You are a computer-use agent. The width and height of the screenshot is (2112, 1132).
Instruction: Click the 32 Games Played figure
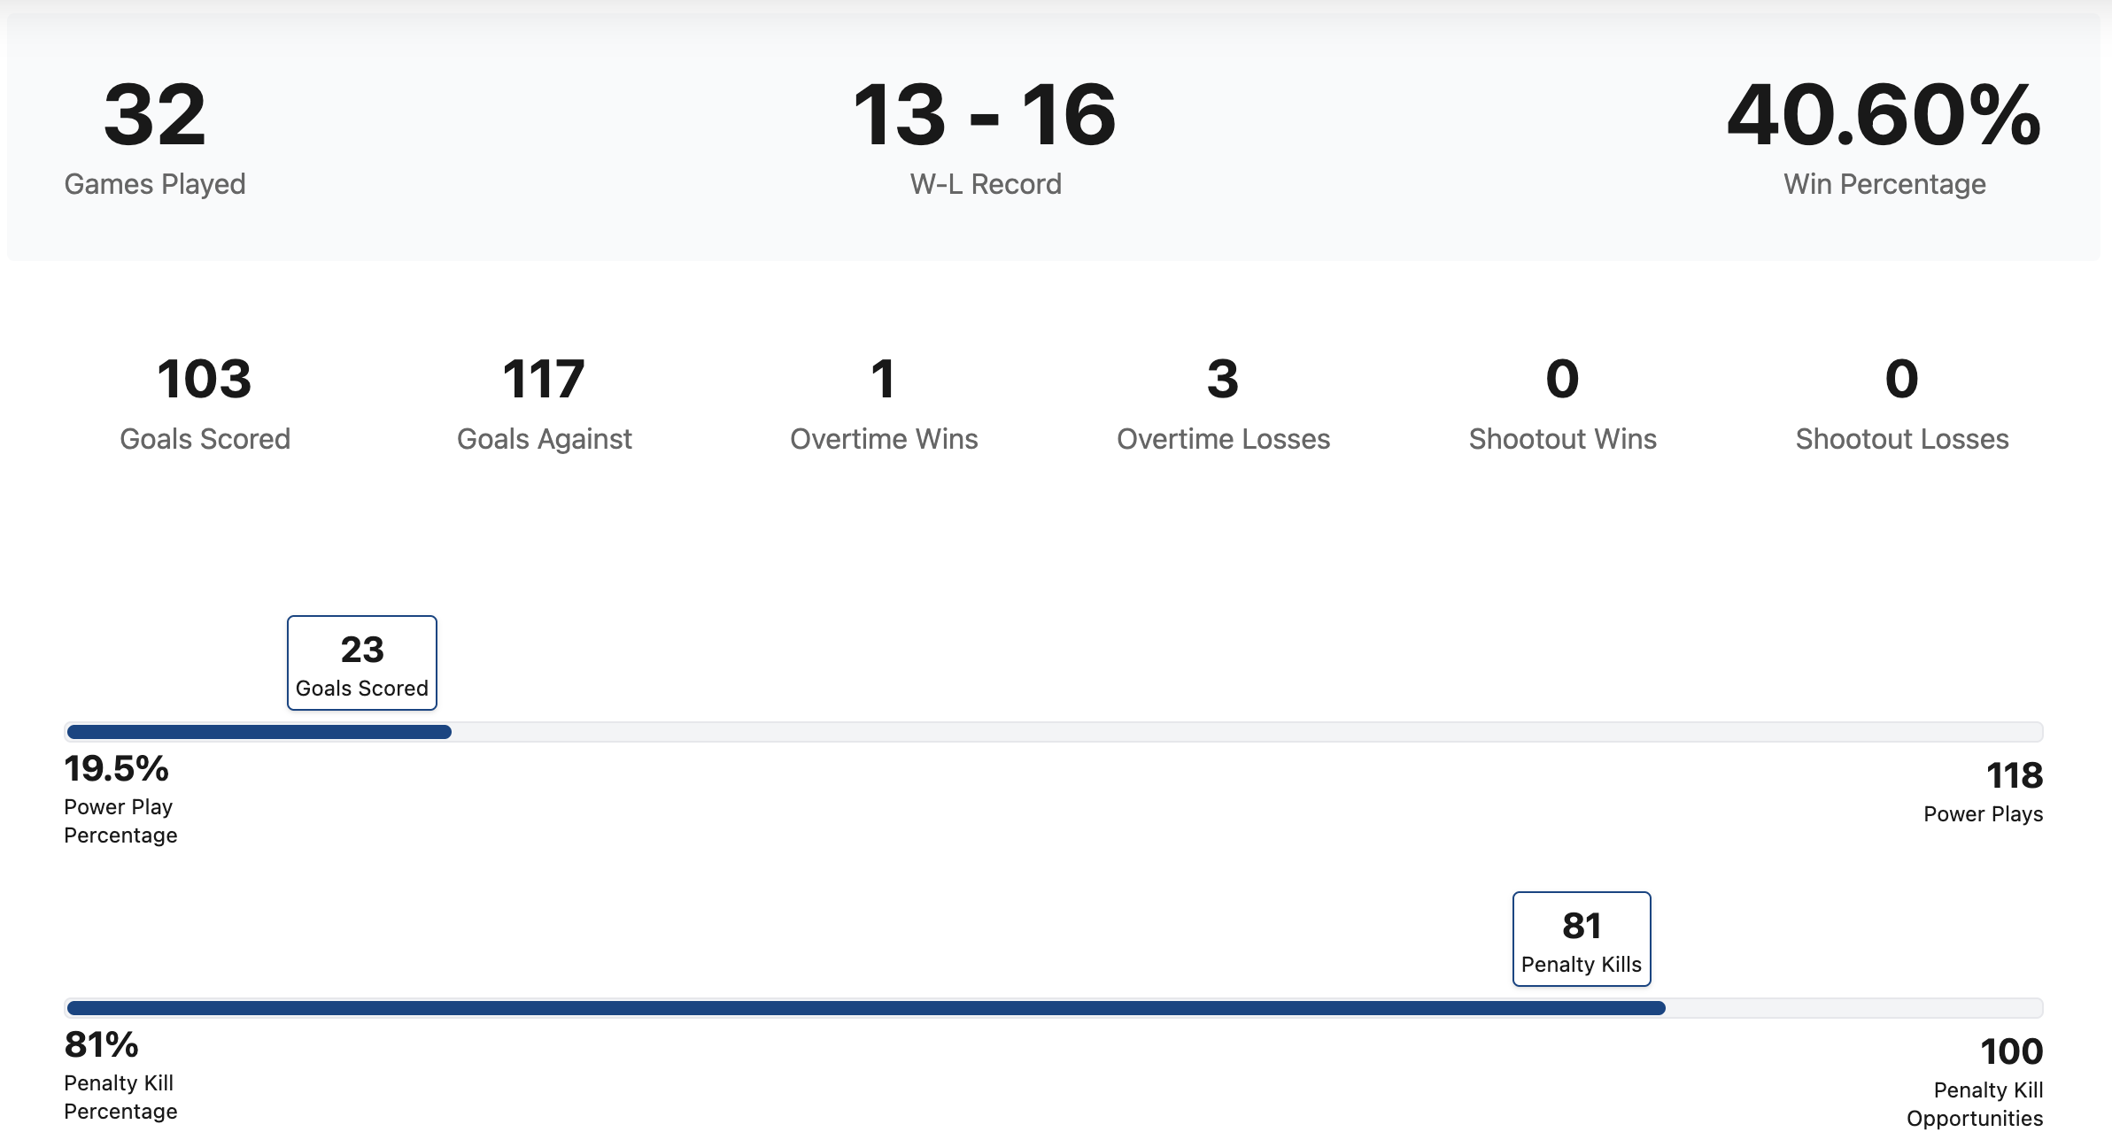[155, 115]
